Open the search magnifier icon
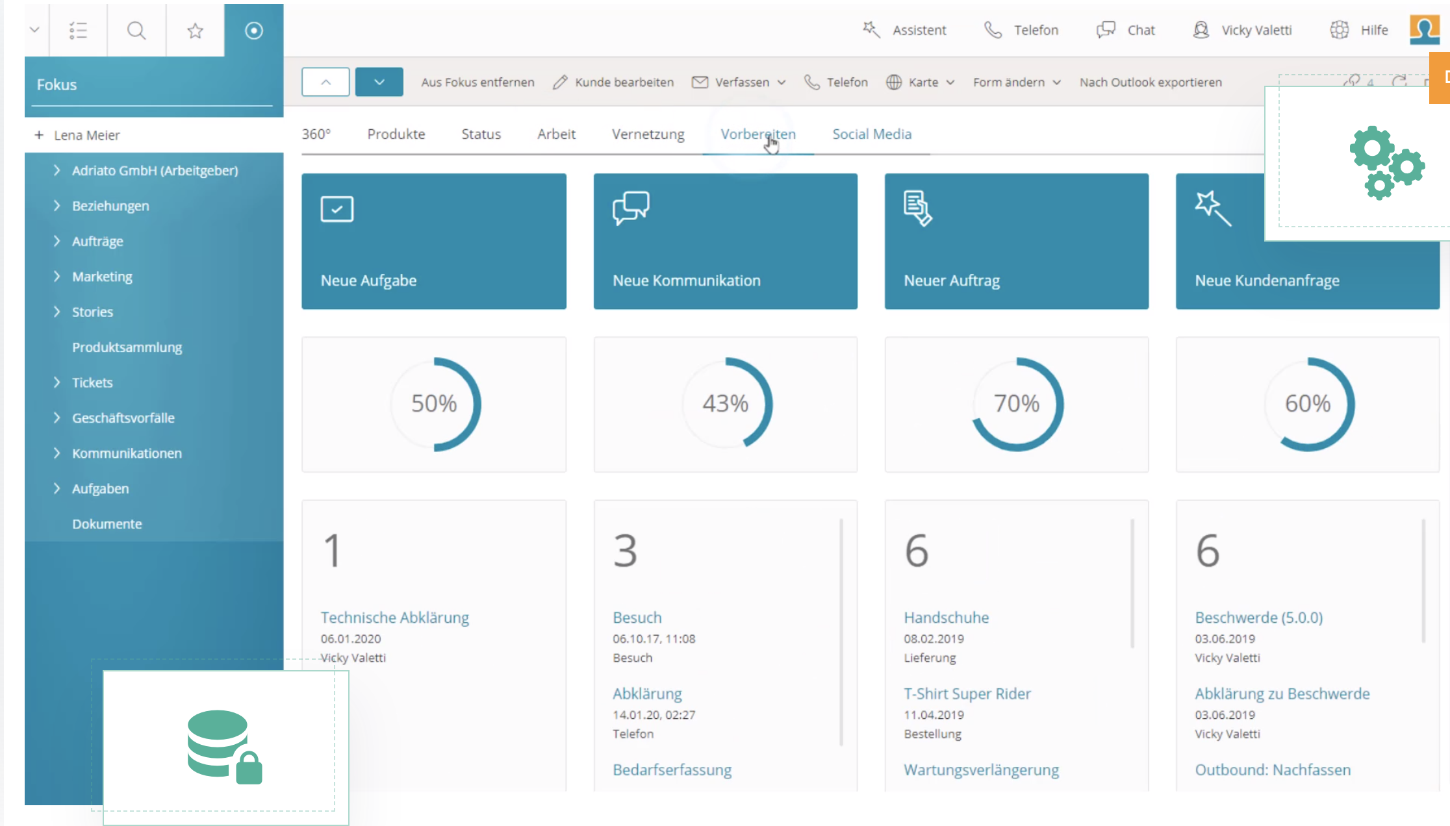The image size is (1450, 826). pyautogui.click(x=136, y=30)
